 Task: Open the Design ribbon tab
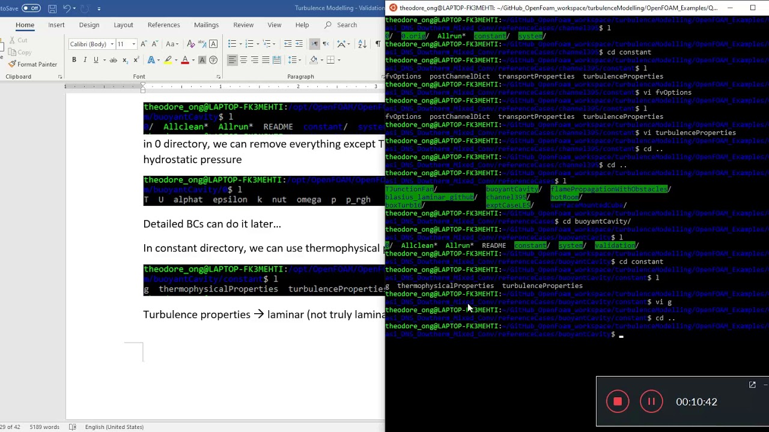point(89,25)
